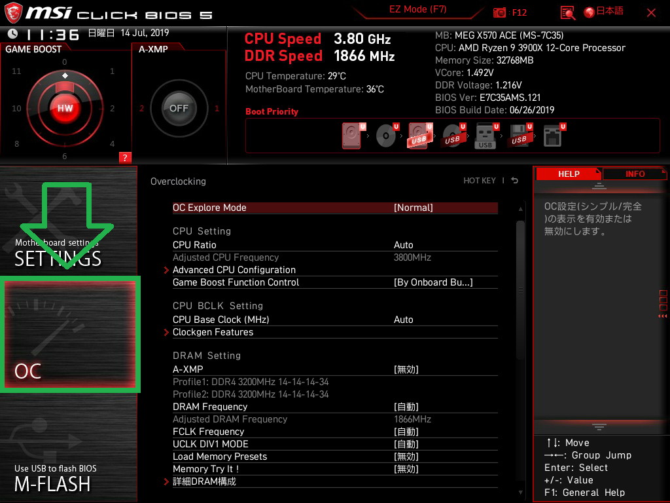Select the first hard disk boot device icon
The image size is (670, 503).
click(354, 136)
